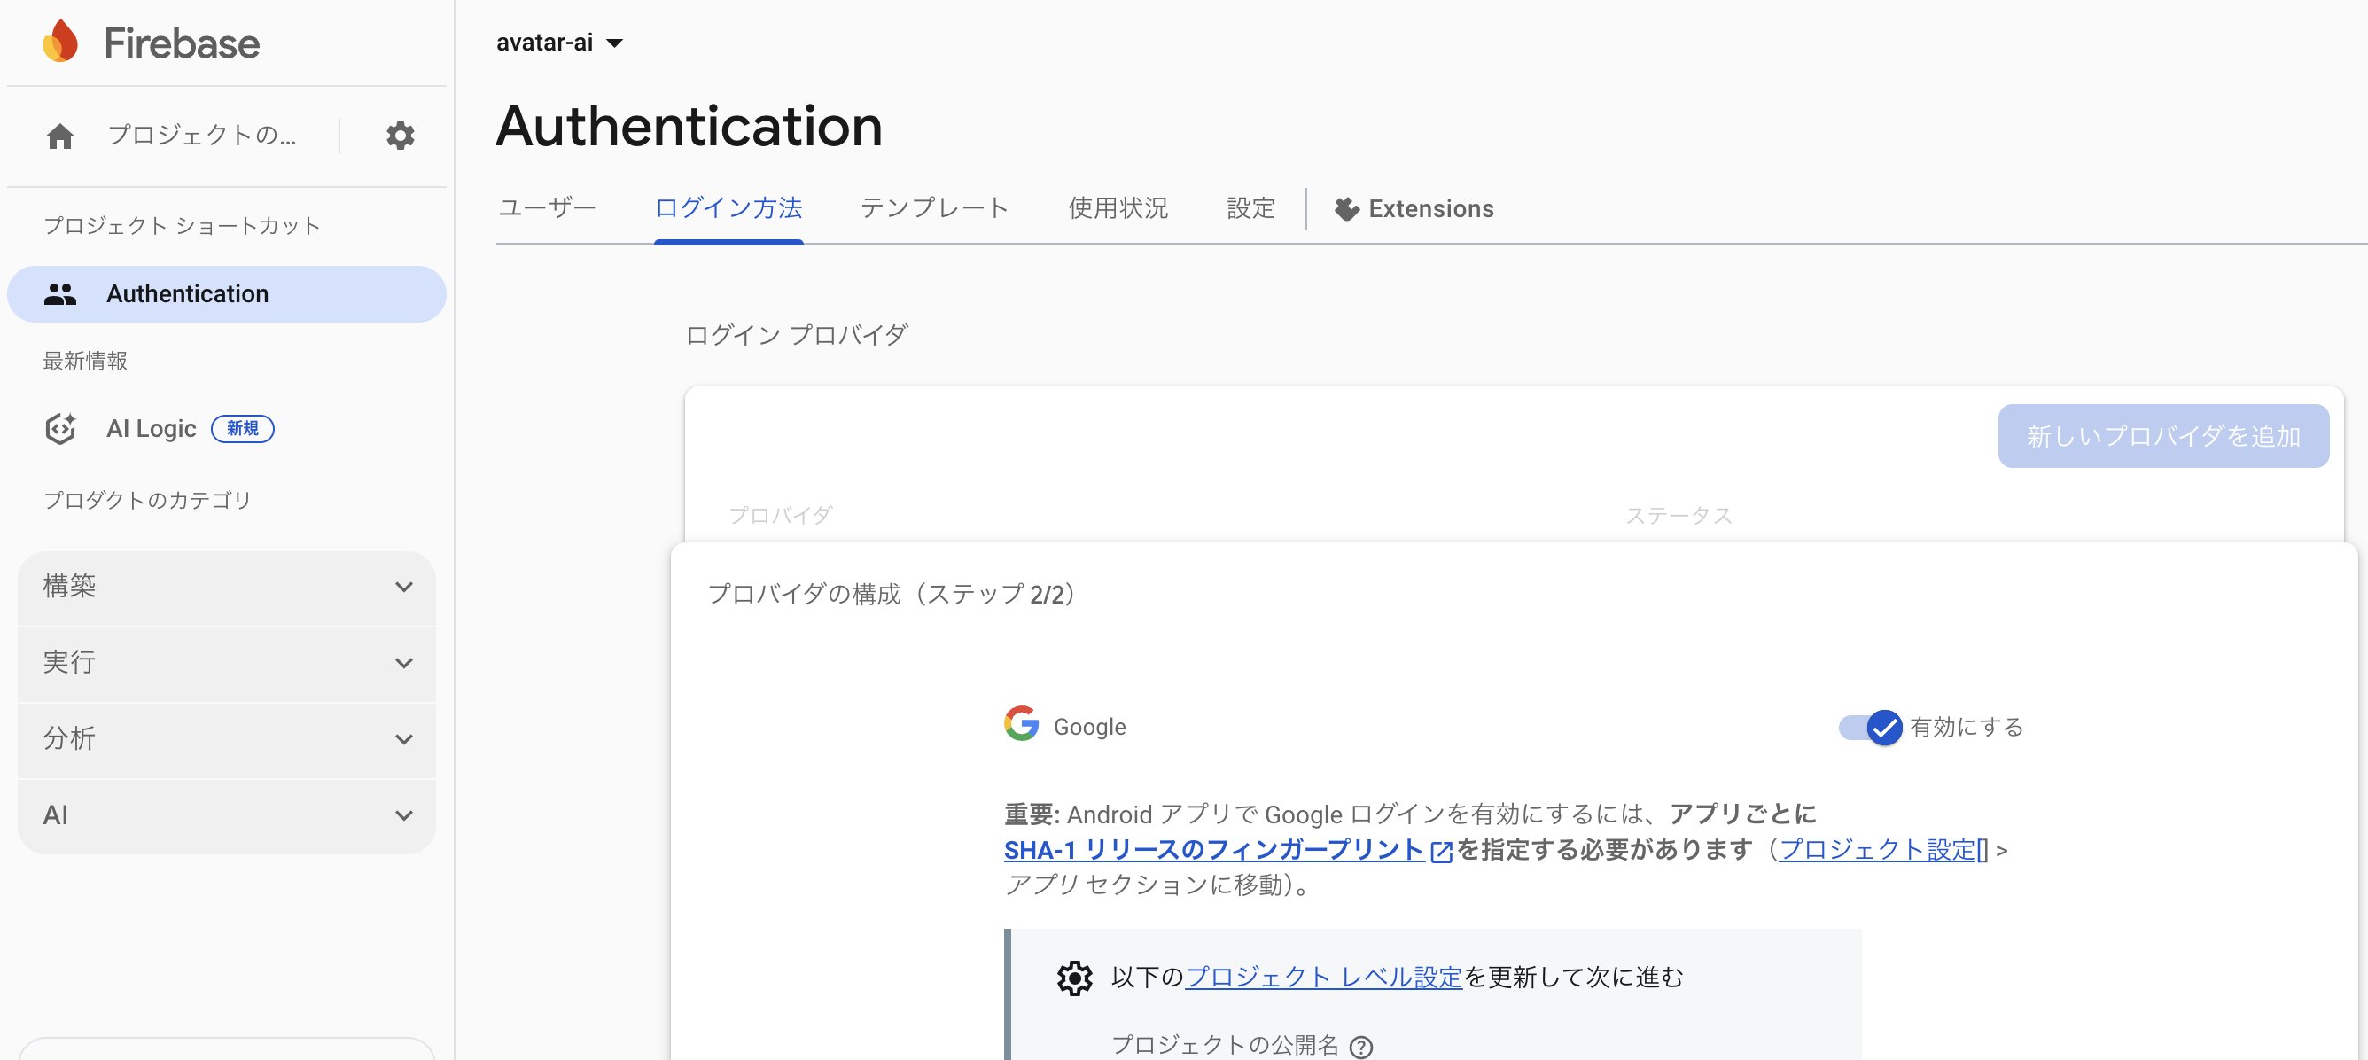Expand the AI category
This screenshot has height=1060, width=2368.
(x=226, y=815)
